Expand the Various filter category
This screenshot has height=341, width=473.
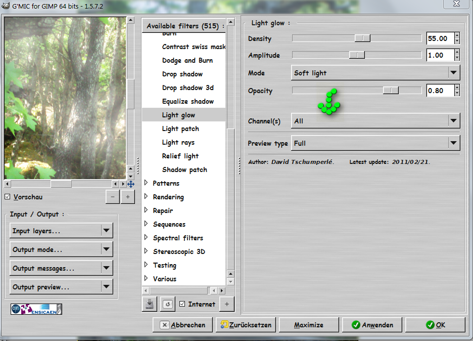(x=147, y=278)
